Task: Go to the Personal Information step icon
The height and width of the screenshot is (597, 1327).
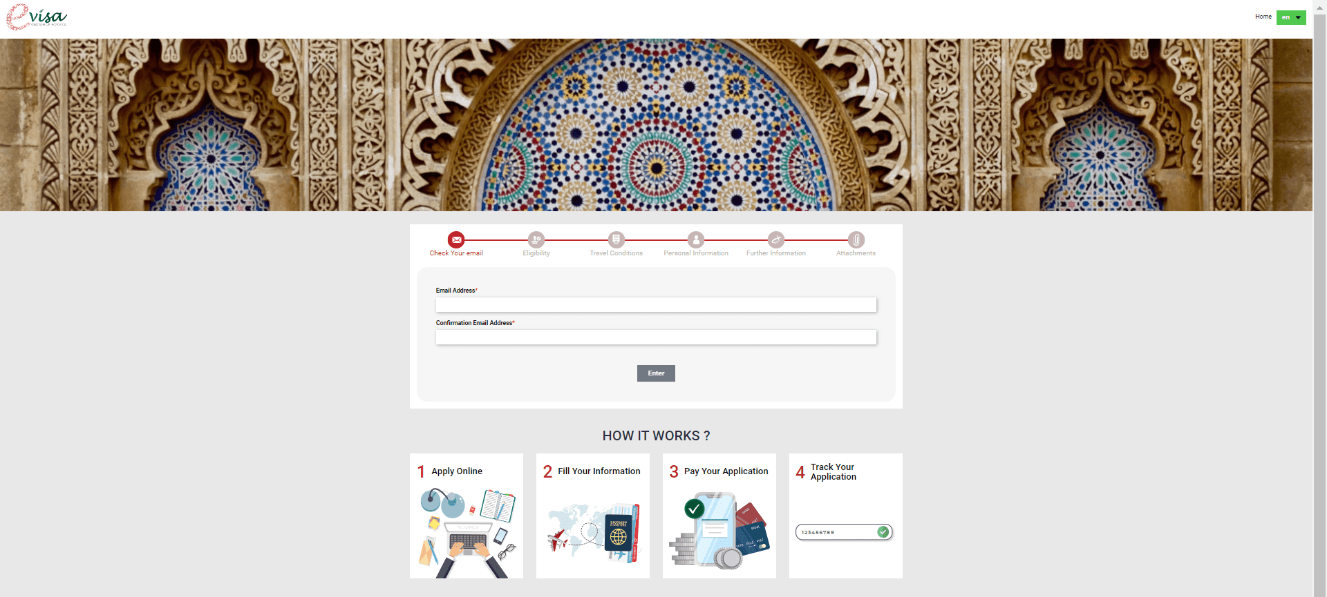Action: click(696, 239)
